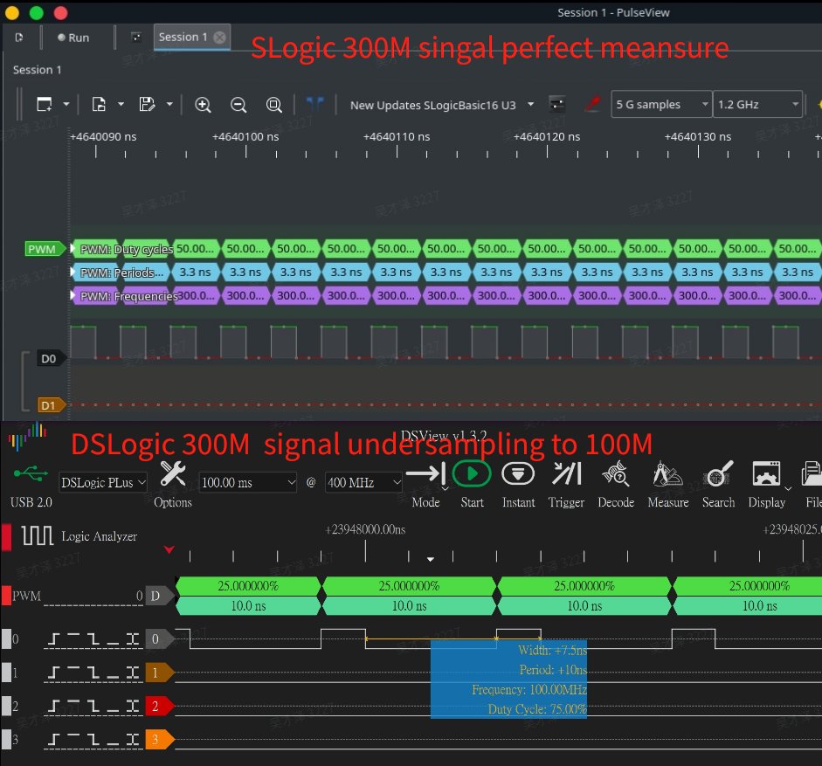The height and width of the screenshot is (766, 822).
Task: Click the configure device icon
Action: 556,104
